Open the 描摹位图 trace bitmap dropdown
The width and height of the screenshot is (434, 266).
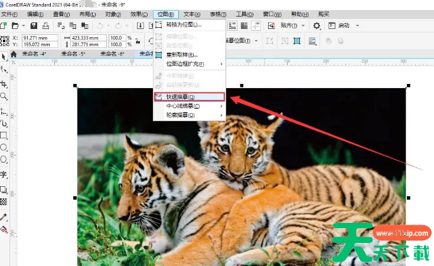[256, 41]
